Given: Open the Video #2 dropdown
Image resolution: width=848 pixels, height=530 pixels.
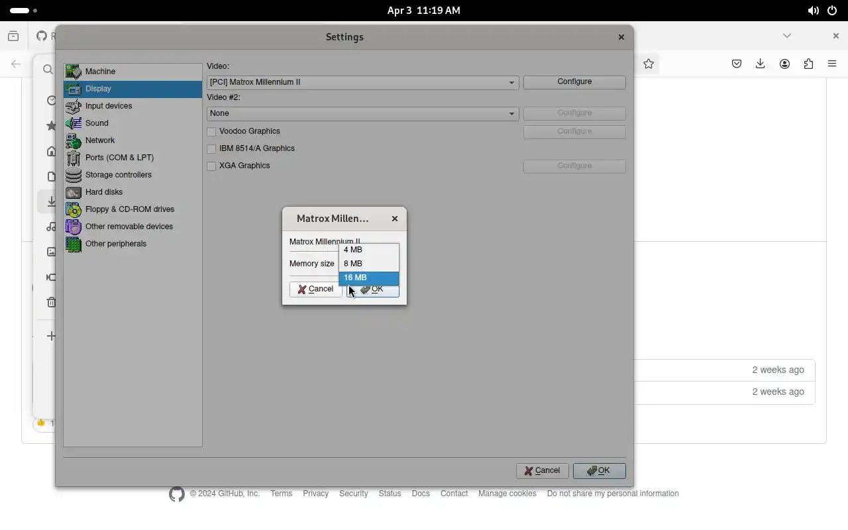Looking at the screenshot, I should pyautogui.click(x=362, y=113).
